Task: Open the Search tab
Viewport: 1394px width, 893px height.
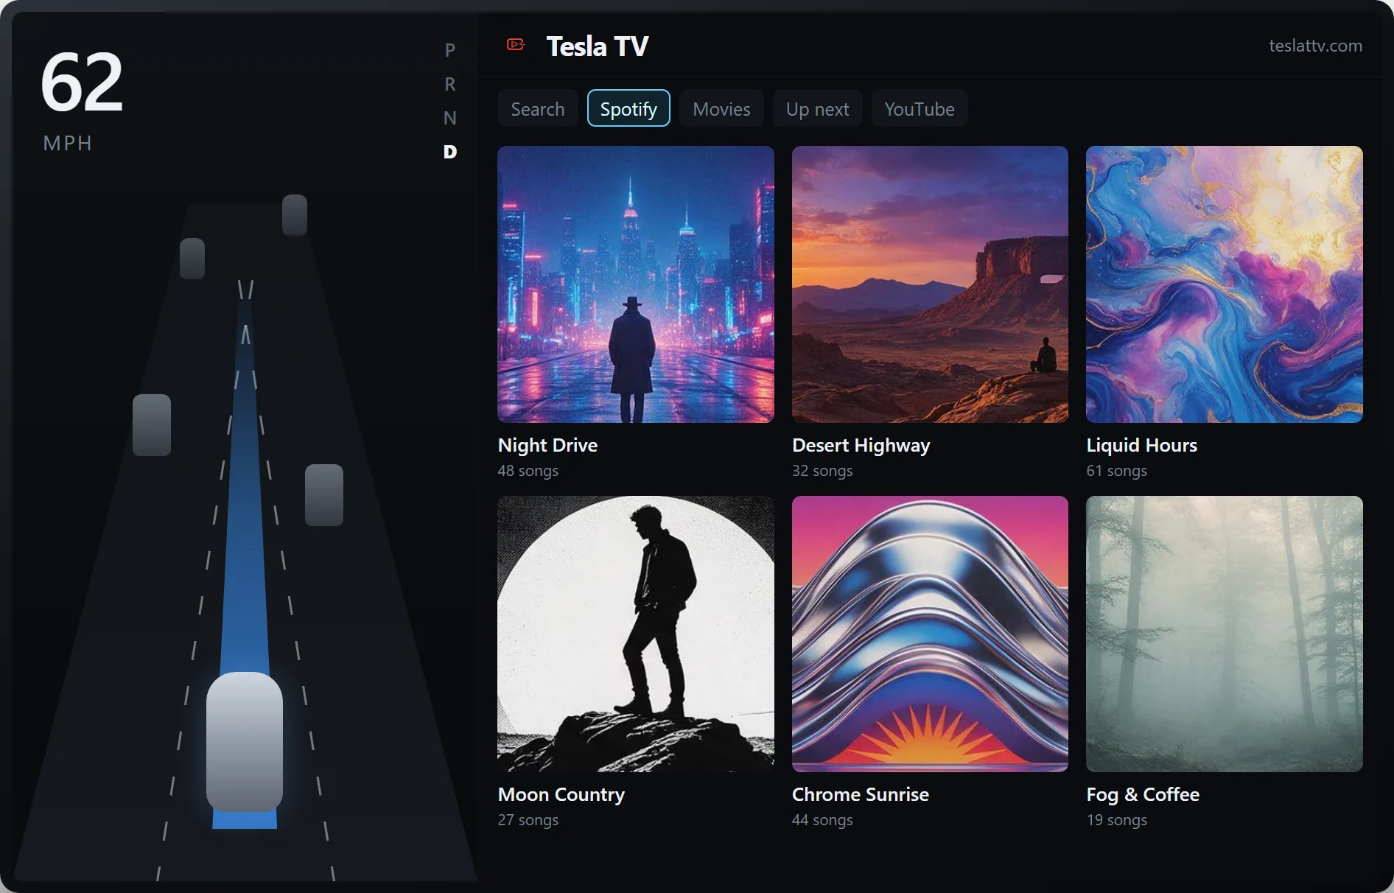Action: (x=538, y=109)
